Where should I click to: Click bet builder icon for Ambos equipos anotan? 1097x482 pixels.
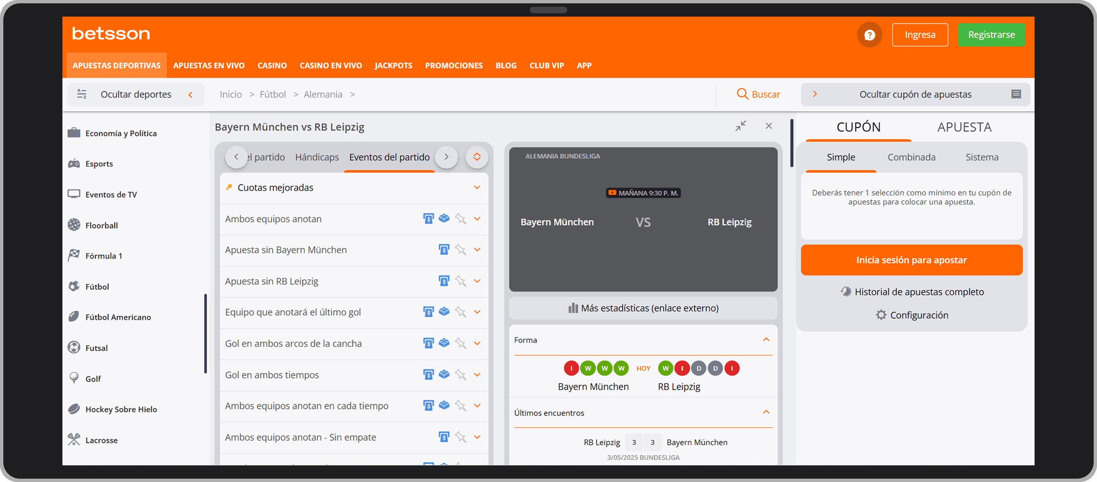tap(444, 219)
